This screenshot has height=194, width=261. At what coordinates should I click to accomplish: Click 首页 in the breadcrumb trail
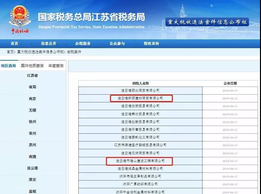[x=10, y=52]
